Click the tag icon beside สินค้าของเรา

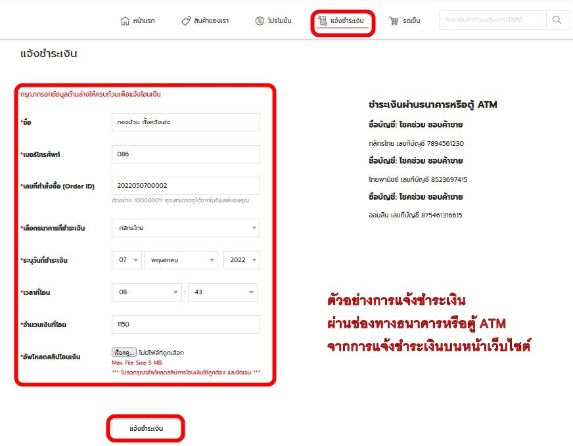[x=187, y=21]
